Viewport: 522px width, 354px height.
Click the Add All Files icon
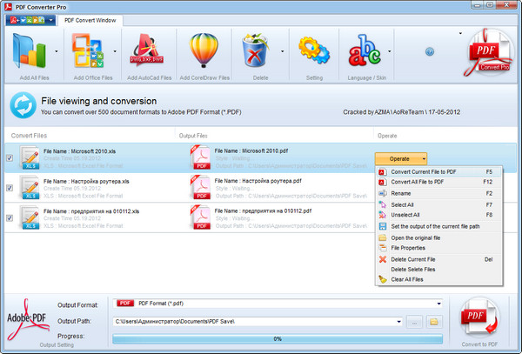pos(28,51)
